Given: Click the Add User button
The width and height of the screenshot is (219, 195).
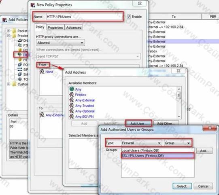Looking at the screenshot, I should pyautogui.click(x=138, y=123).
